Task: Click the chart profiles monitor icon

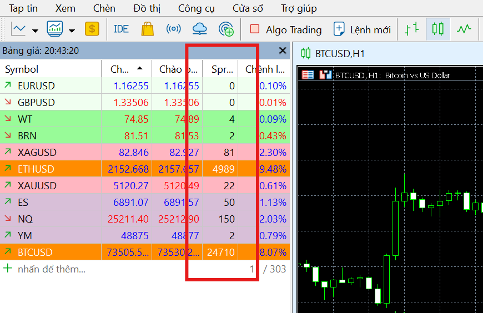Action: 55,29
